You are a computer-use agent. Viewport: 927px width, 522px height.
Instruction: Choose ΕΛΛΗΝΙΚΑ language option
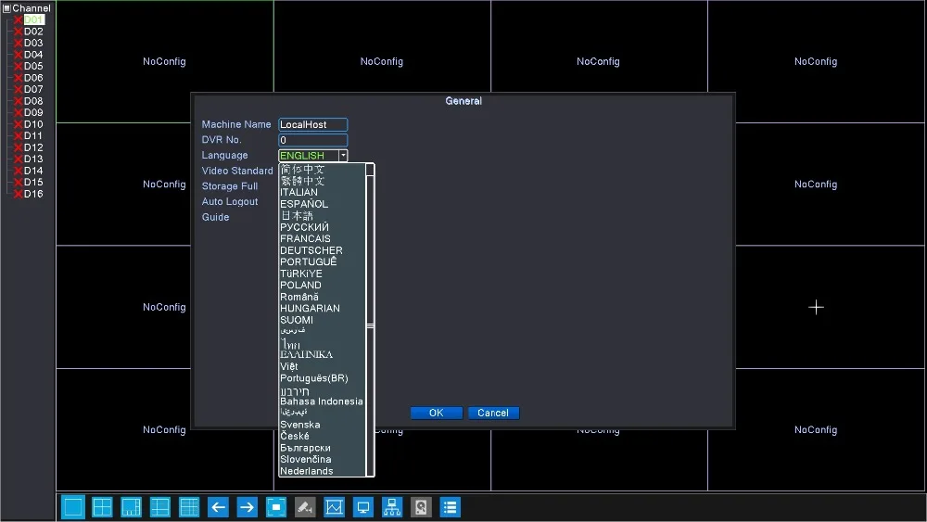(x=306, y=355)
